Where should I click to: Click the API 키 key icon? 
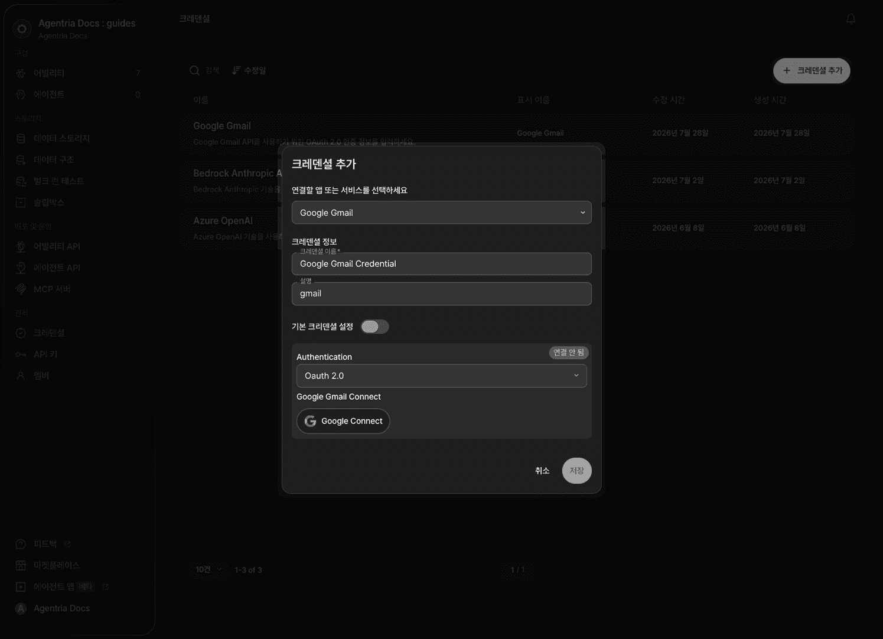point(21,354)
